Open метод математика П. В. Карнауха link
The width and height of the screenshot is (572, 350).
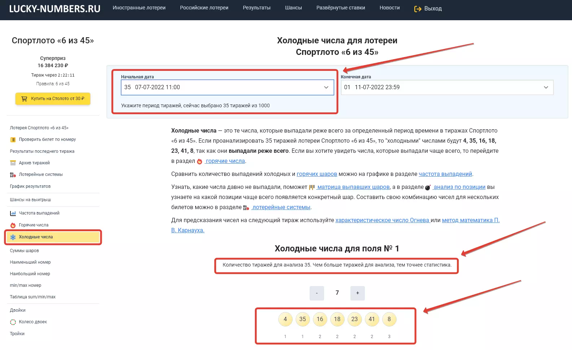click(x=471, y=220)
